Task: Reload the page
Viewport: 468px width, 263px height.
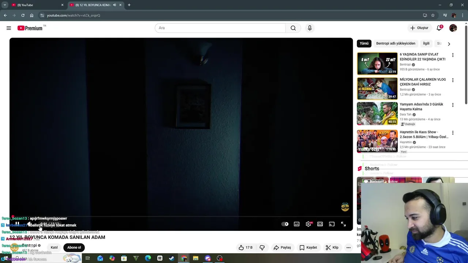Action: point(23,15)
